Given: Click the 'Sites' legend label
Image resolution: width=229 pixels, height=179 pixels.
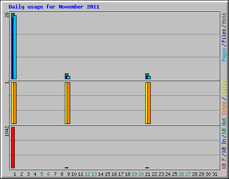Looking at the screenshot, I should coord(224,108).
